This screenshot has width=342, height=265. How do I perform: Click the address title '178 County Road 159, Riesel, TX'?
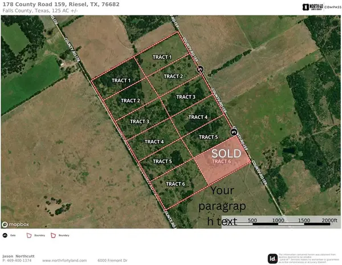coord(61,5)
